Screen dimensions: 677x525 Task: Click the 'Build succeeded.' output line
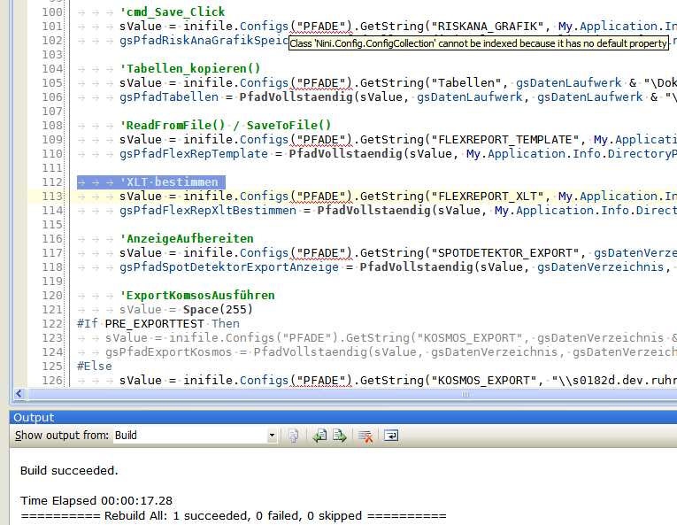click(x=69, y=471)
